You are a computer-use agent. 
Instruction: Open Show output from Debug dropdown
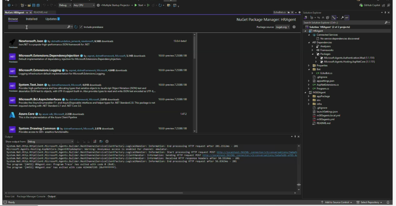pyautogui.click(x=50, y=142)
